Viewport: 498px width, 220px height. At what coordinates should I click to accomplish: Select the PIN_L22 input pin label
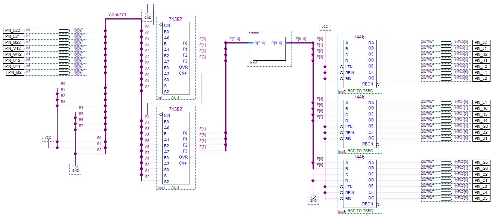click(x=14, y=30)
